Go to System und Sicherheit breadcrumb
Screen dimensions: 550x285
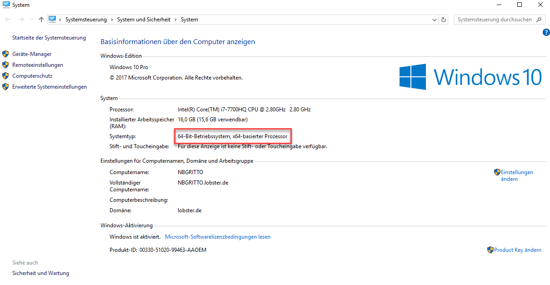click(144, 20)
